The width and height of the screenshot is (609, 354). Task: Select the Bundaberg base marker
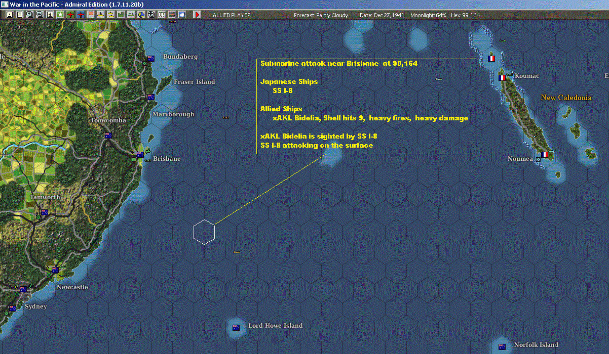pos(150,59)
